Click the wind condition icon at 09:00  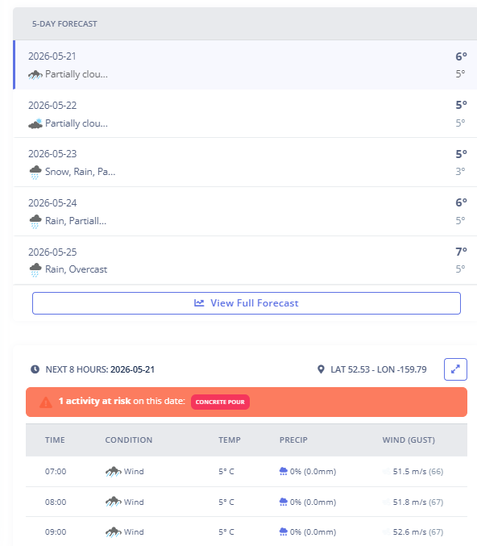[x=114, y=532]
